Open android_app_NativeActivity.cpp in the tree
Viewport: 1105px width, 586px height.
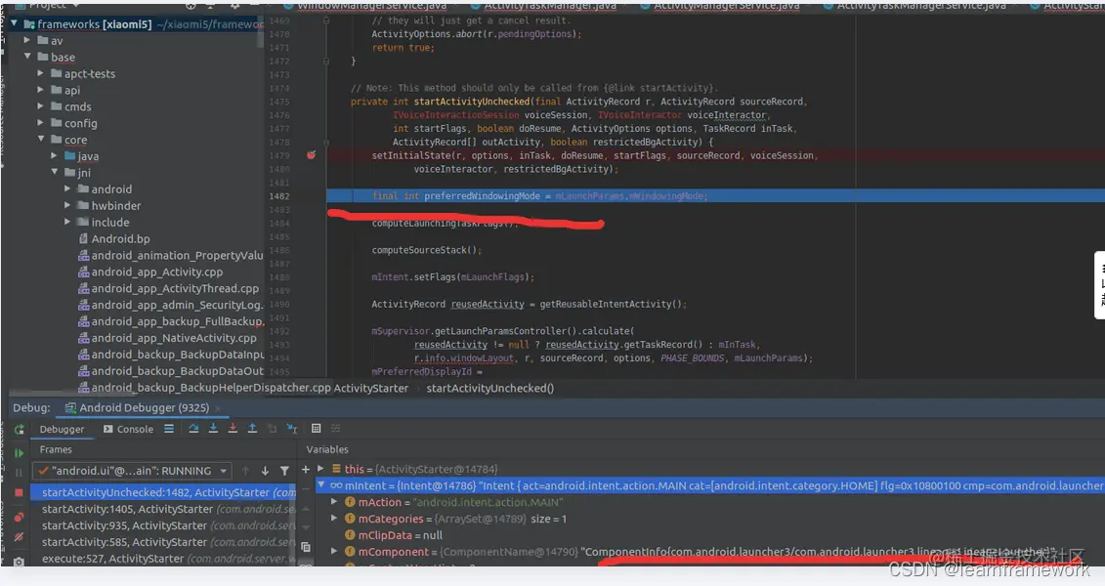click(167, 338)
